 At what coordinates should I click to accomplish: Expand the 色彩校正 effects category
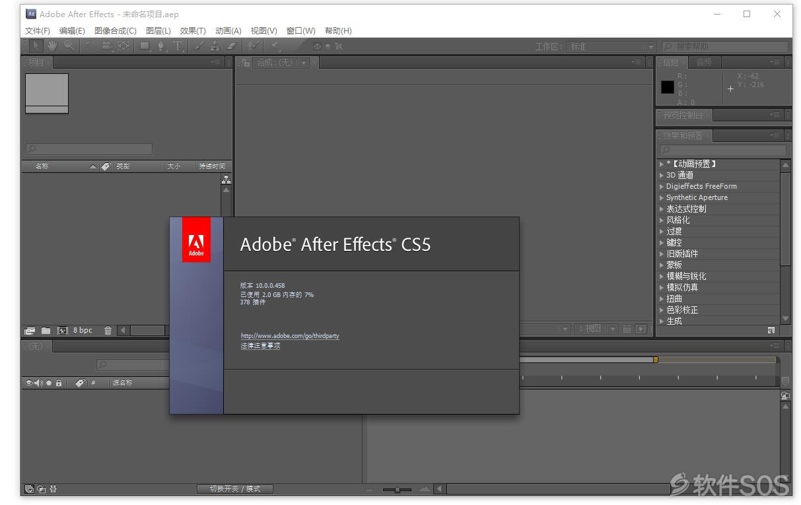[x=662, y=310]
